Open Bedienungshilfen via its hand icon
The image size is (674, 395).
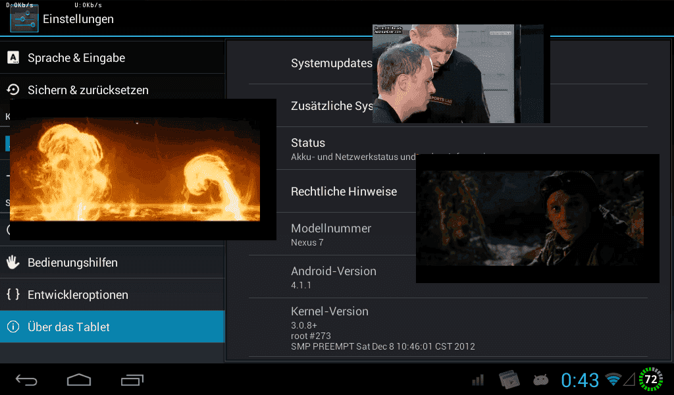click(x=13, y=262)
